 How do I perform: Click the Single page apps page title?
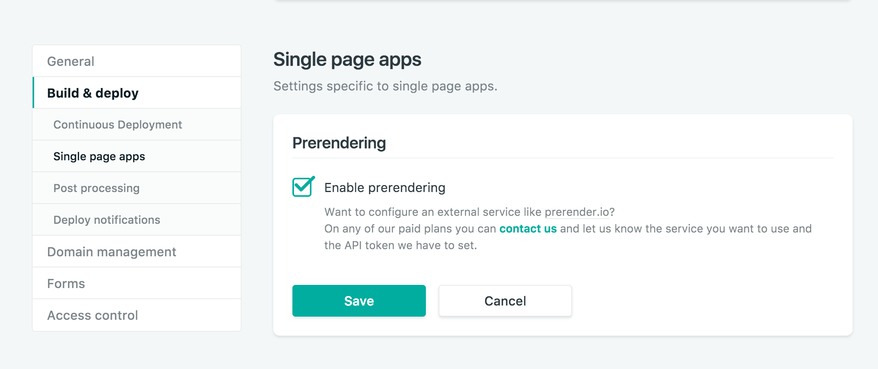[x=348, y=60]
